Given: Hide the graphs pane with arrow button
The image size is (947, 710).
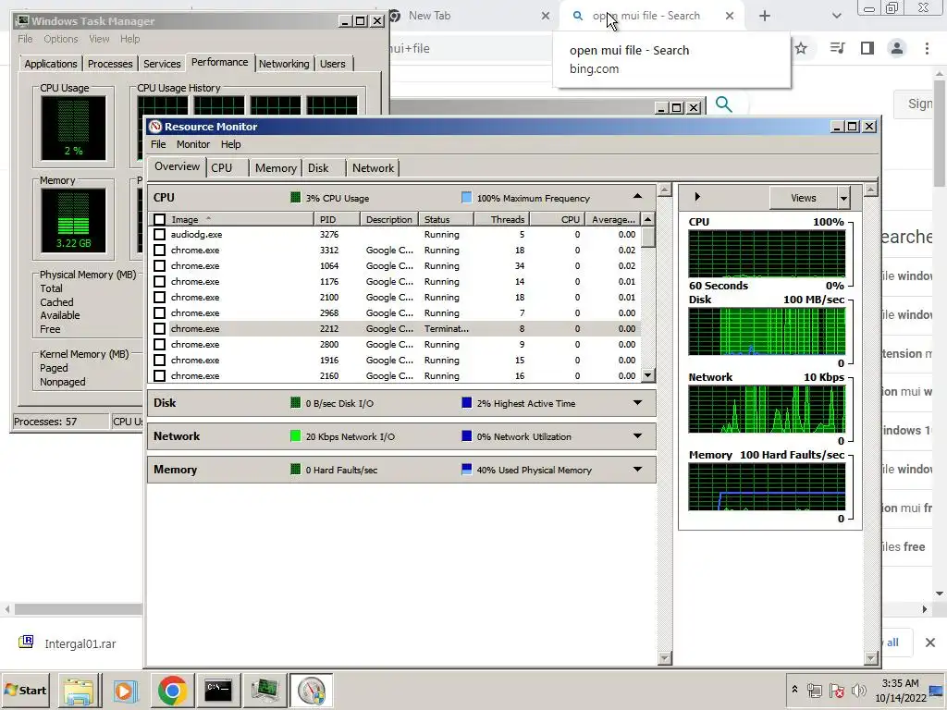Looking at the screenshot, I should [x=697, y=197].
